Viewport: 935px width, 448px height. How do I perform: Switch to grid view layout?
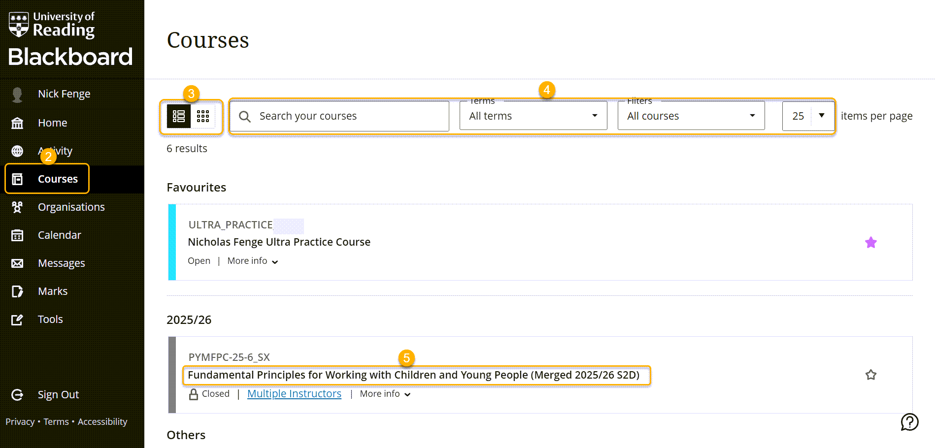[203, 116]
